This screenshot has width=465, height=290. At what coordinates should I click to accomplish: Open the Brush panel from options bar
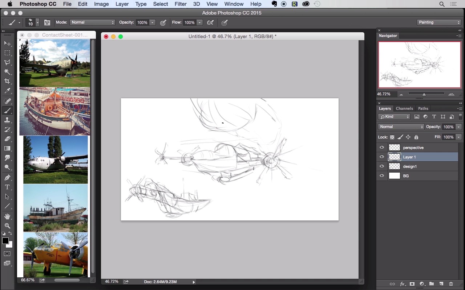(x=47, y=22)
